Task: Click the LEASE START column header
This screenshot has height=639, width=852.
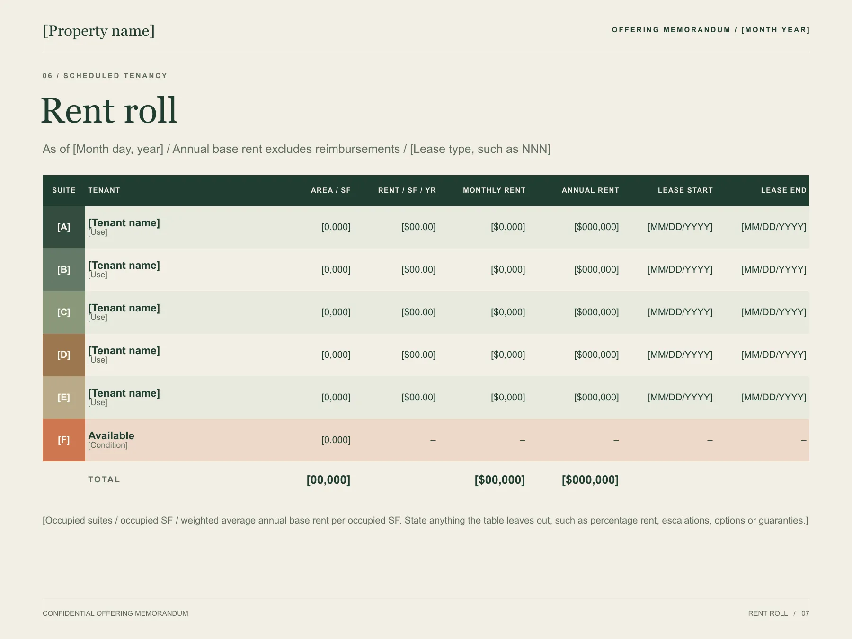Action: tap(685, 190)
